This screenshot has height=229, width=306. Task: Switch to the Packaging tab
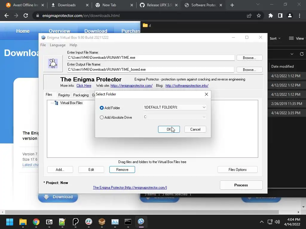pyautogui.click(x=81, y=95)
